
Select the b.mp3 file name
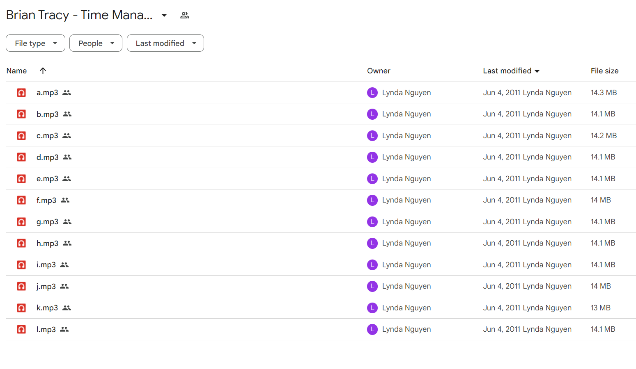48,114
